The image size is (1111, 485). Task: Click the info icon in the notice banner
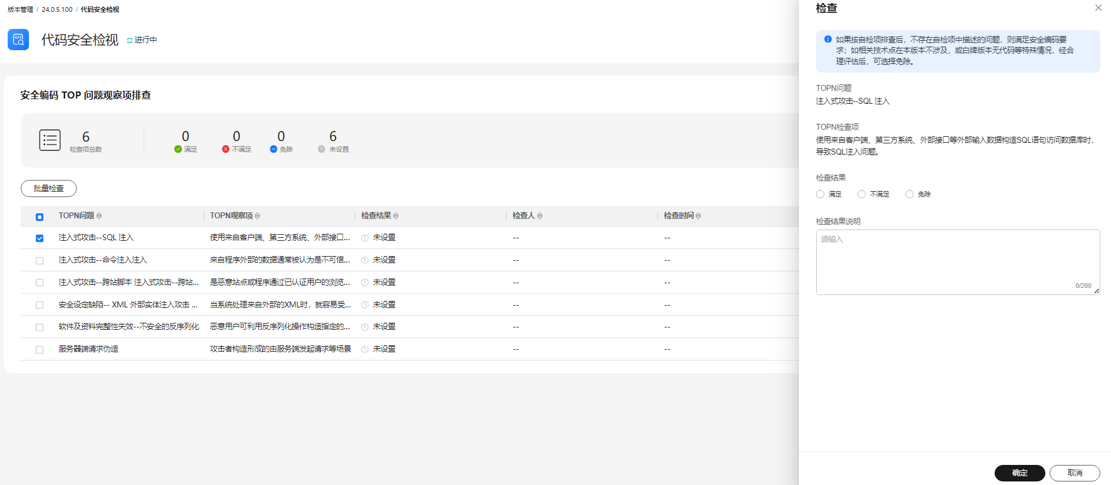[828, 40]
